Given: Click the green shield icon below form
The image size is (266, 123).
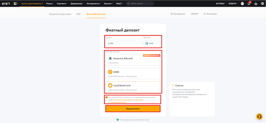Looking at the screenshot, I should click(x=118, y=120).
